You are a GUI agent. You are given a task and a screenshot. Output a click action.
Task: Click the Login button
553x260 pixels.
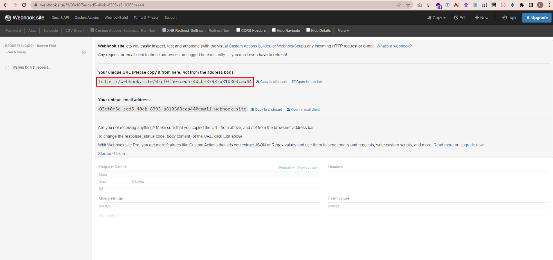(x=510, y=18)
